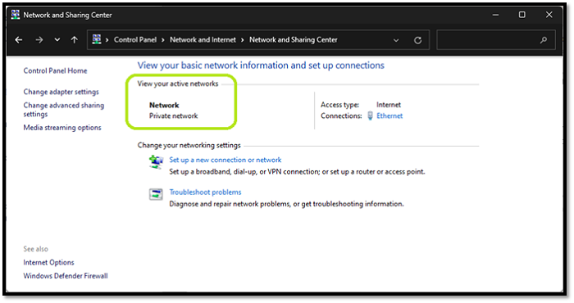Minimize the Network and Sharing Center window
574x303 pixels.
coord(495,15)
